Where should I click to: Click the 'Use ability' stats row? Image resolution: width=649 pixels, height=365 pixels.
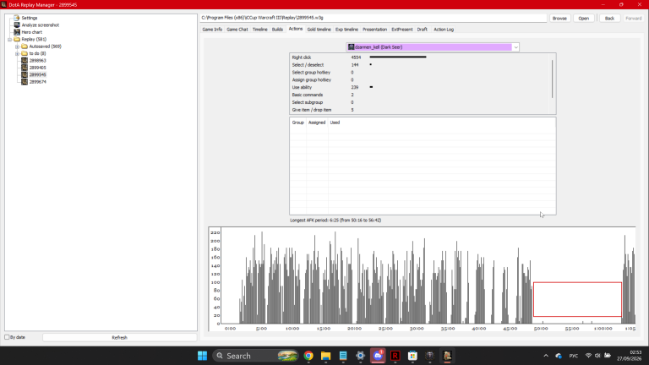tap(420, 87)
